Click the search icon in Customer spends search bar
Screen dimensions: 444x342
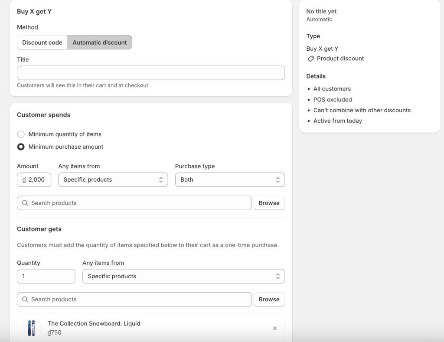tap(25, 203)
